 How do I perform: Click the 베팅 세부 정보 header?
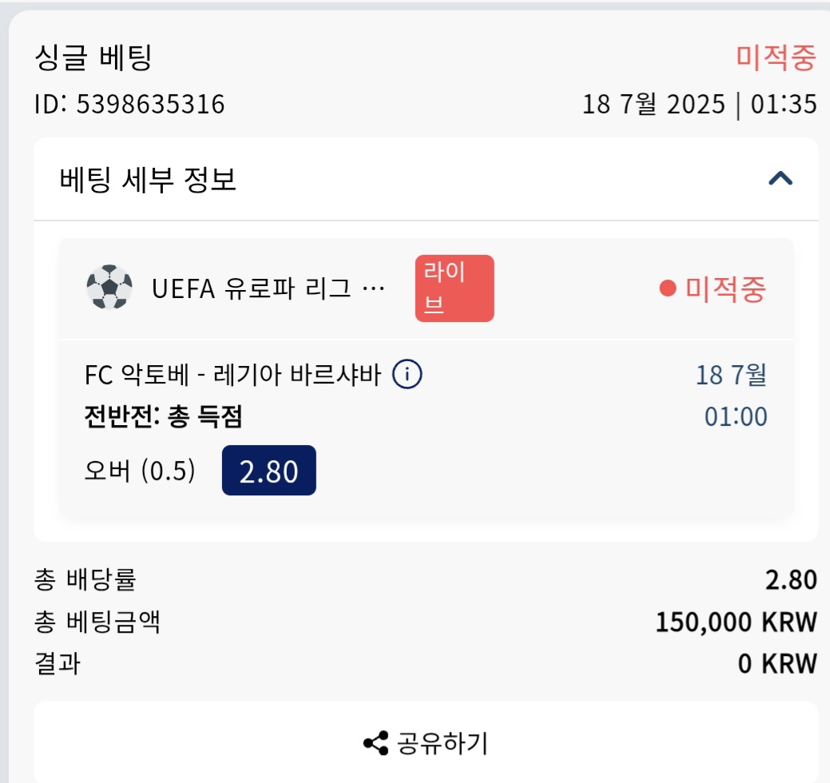148,180
